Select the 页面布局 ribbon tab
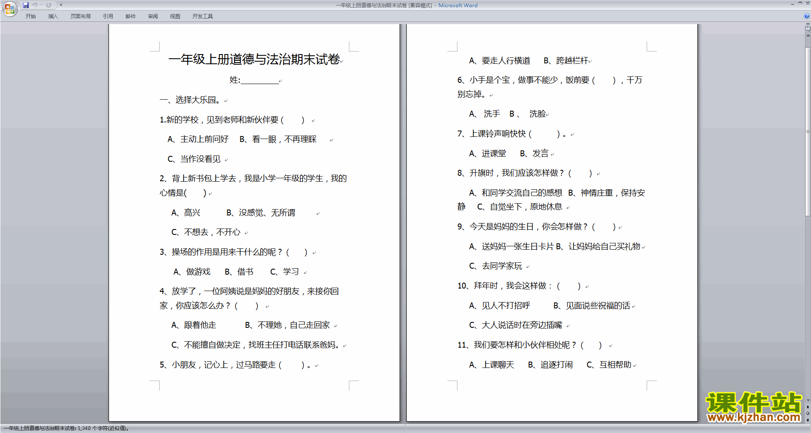Viewport: 811px width, 433px height. click(x=81, y=16)
